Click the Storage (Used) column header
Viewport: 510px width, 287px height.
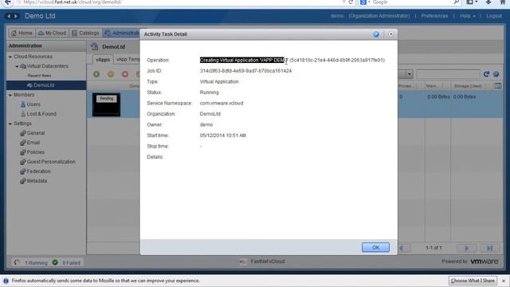pyautogui.click(x=468, y=86)
